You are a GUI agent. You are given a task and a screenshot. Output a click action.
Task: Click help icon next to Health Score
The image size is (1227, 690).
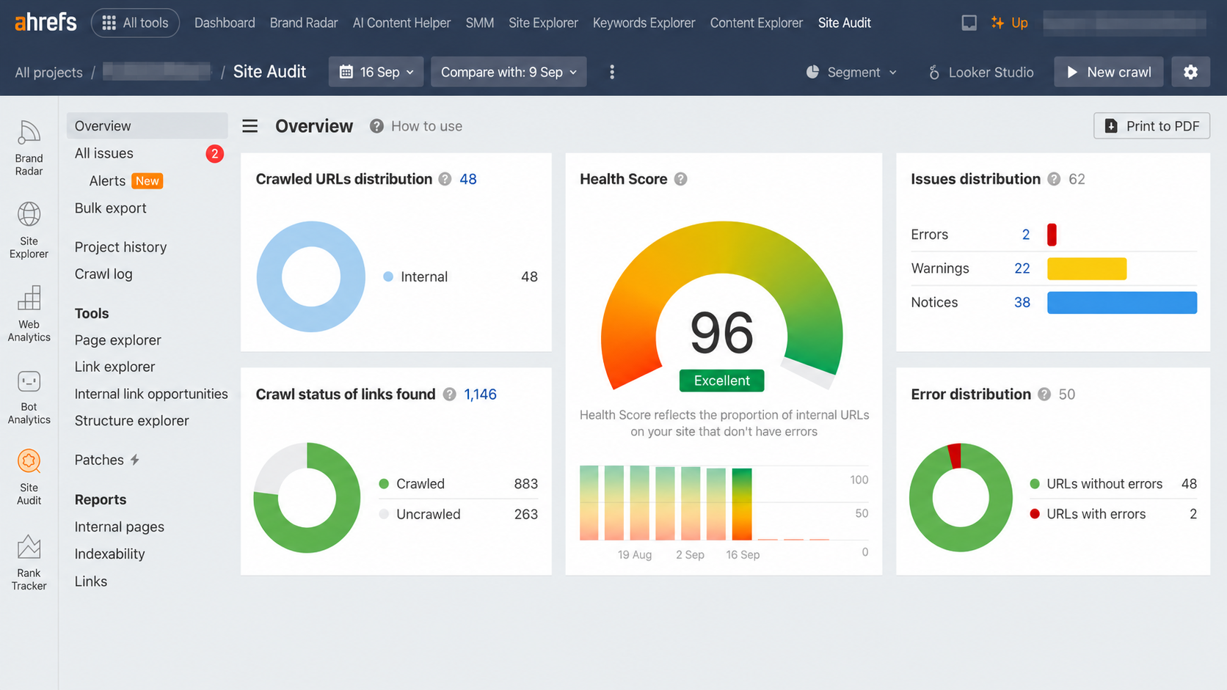[x=681, y=179]
